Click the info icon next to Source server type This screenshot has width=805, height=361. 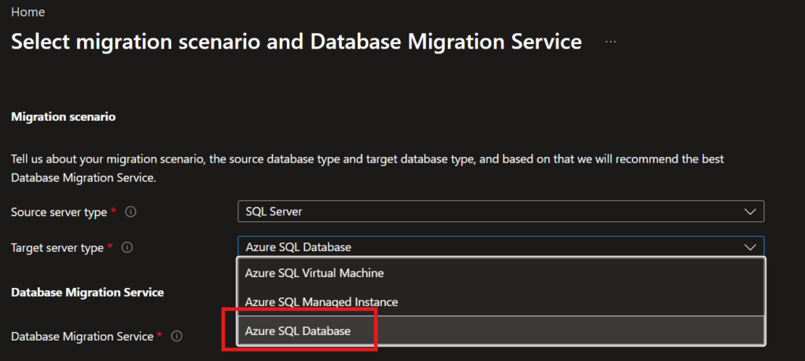[x=131, y=212]
